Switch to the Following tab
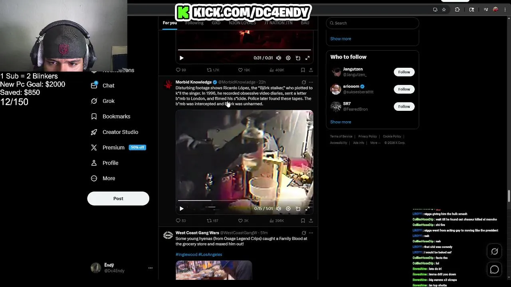This screenshot has height=287, width=511. [x=194, y=23]
